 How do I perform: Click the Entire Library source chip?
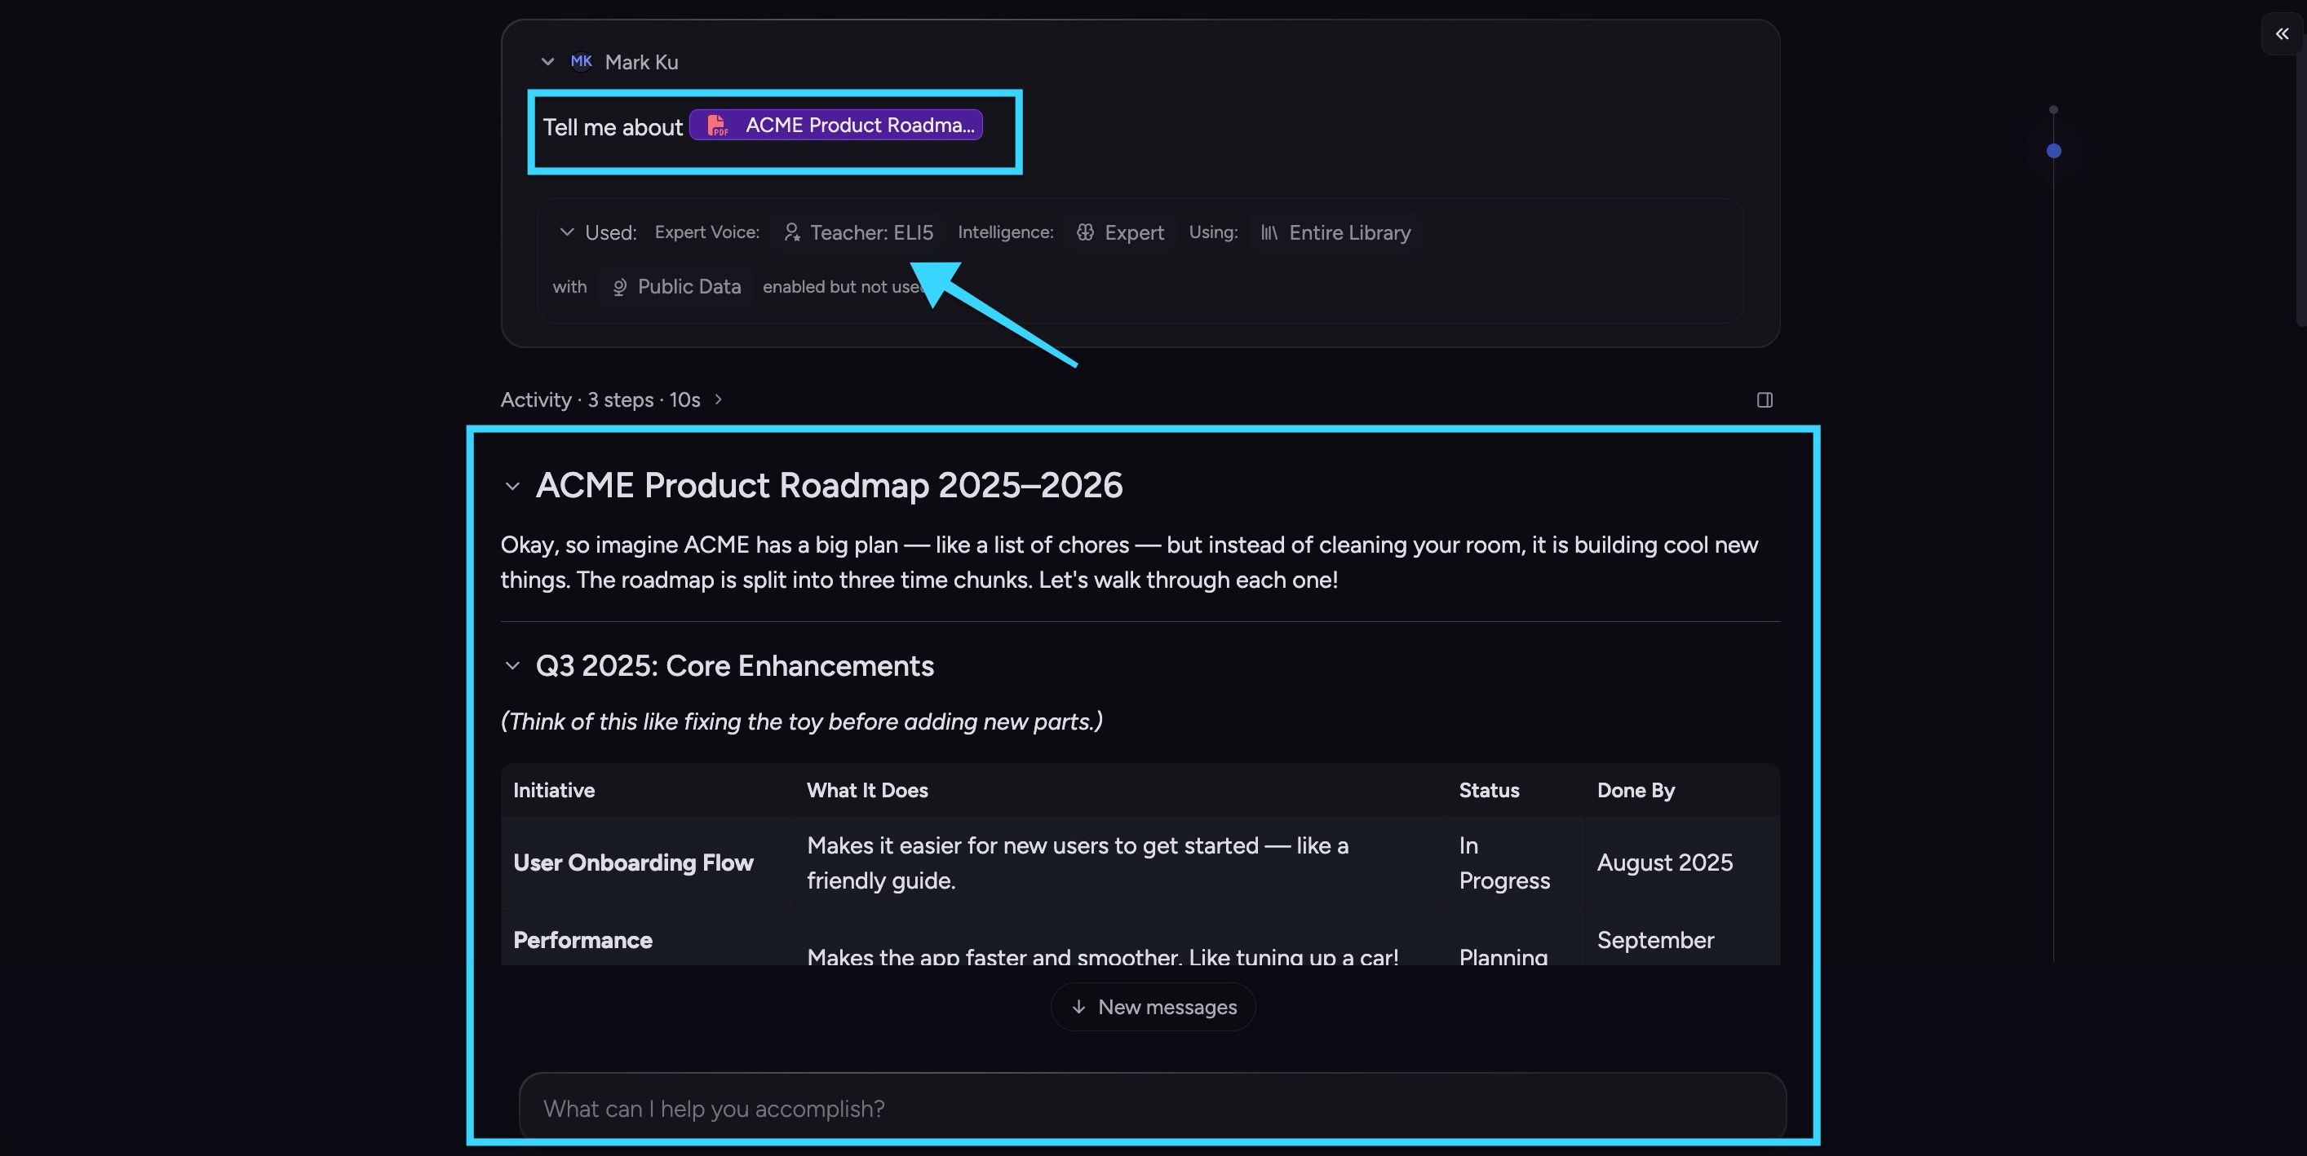tap(1335, 232)
